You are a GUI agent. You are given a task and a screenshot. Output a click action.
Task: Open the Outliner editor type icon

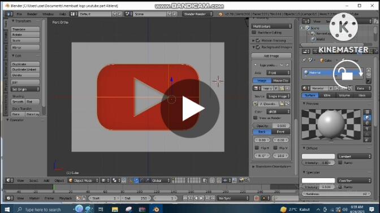point(306,21)
